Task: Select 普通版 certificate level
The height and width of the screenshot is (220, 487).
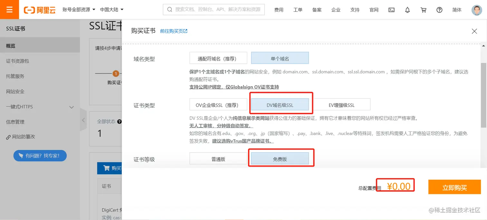Action: (218, 158)
